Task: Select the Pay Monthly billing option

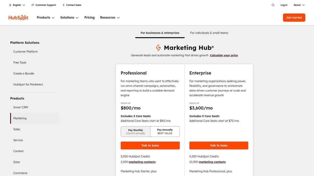Action: point(135,131)
